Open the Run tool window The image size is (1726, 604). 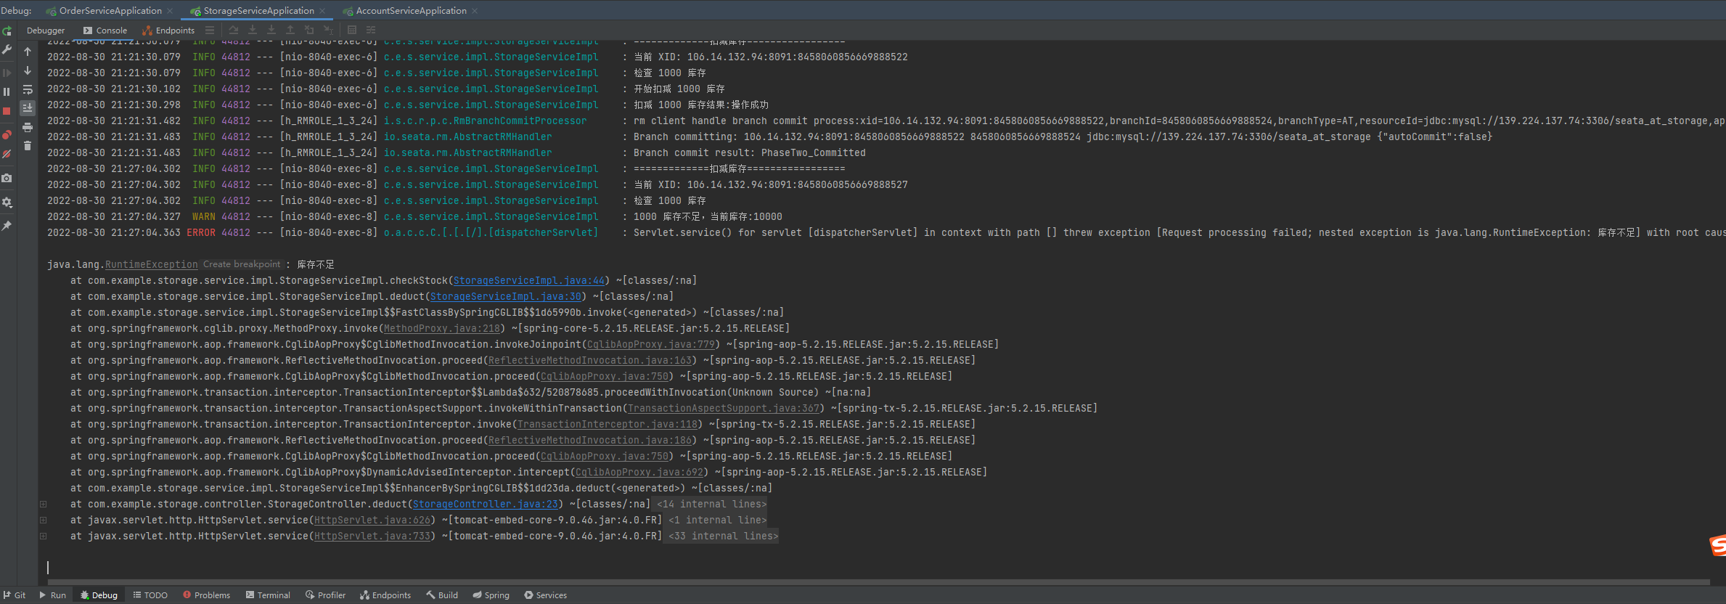point(52,595)
